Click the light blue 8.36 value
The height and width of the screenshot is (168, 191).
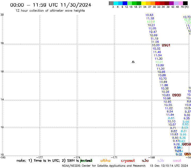click(182, 138)
